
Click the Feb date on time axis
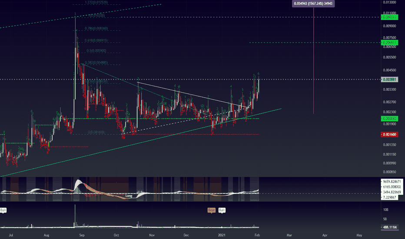click(257, 235)
